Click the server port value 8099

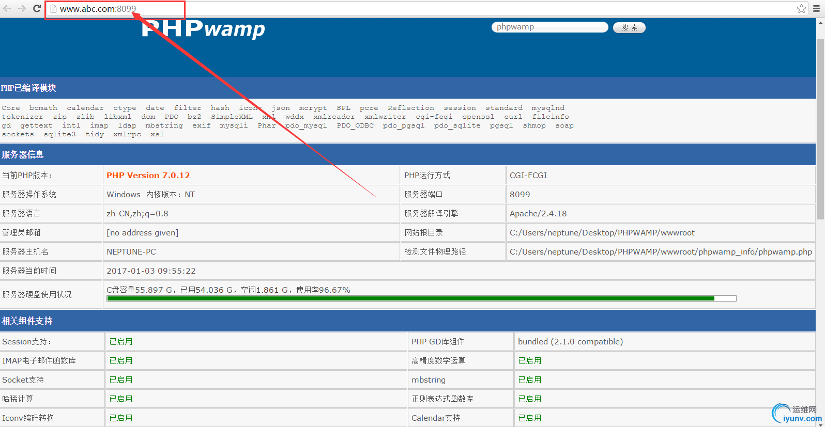coord(520,194)
